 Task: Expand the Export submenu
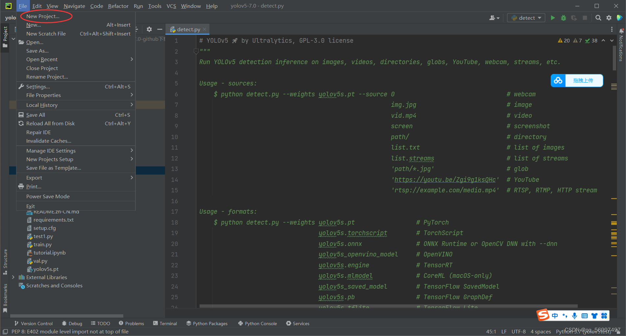76,178
